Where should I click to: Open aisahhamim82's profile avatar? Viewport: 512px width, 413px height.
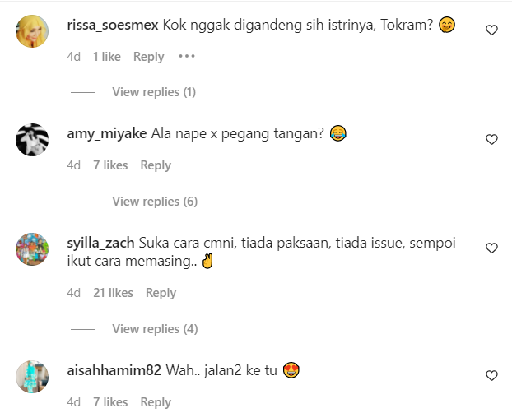point(32,377)
